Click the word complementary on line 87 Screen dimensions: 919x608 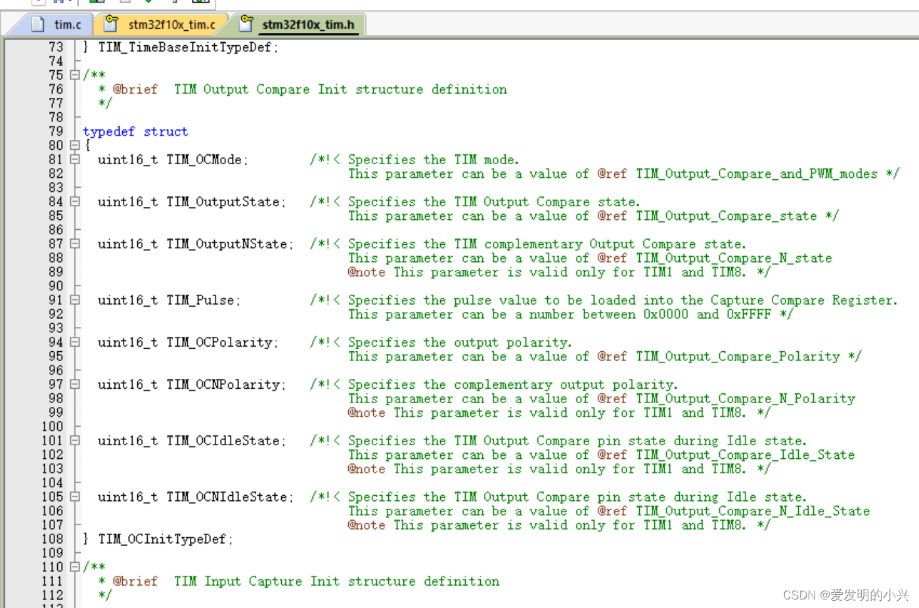(x=533, y=244)
